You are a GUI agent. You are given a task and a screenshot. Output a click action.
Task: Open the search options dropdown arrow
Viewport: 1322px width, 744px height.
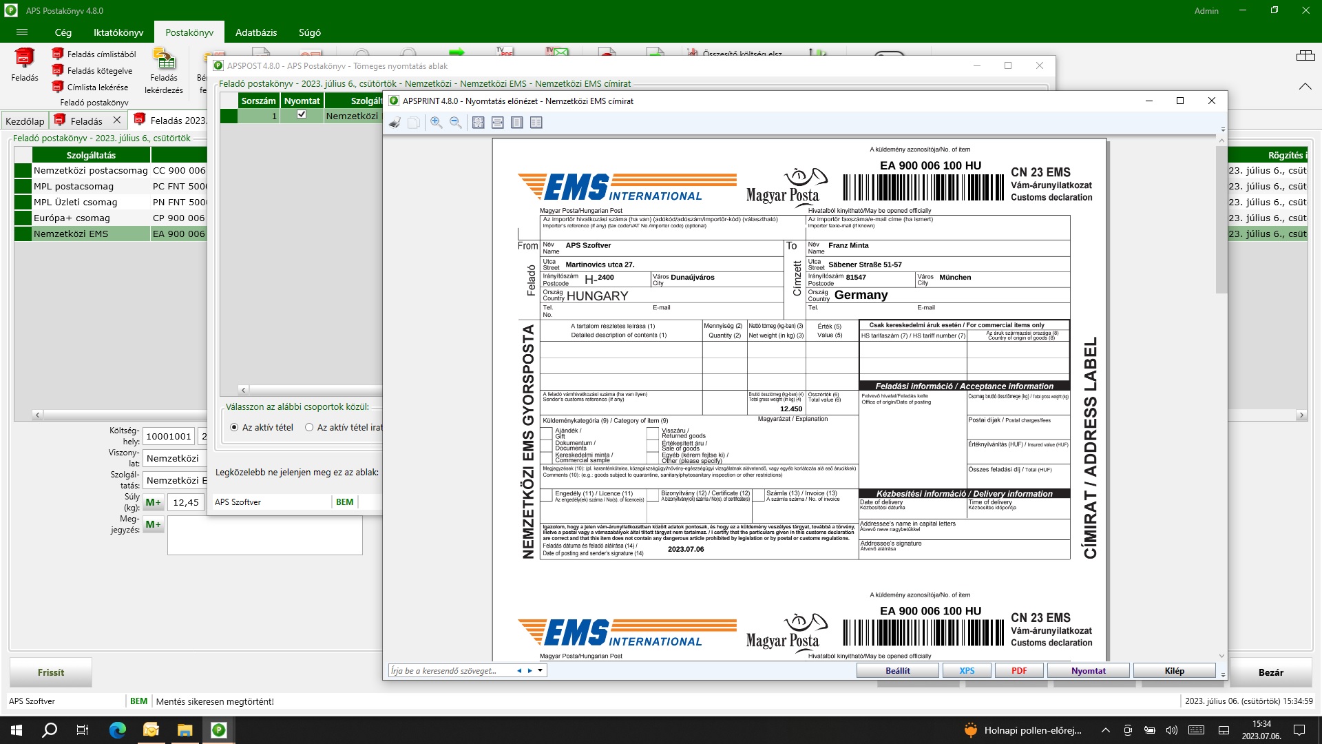click(541, 671)
